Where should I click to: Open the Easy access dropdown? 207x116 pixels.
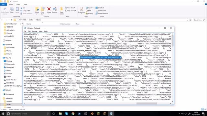(x=71, y=11)
